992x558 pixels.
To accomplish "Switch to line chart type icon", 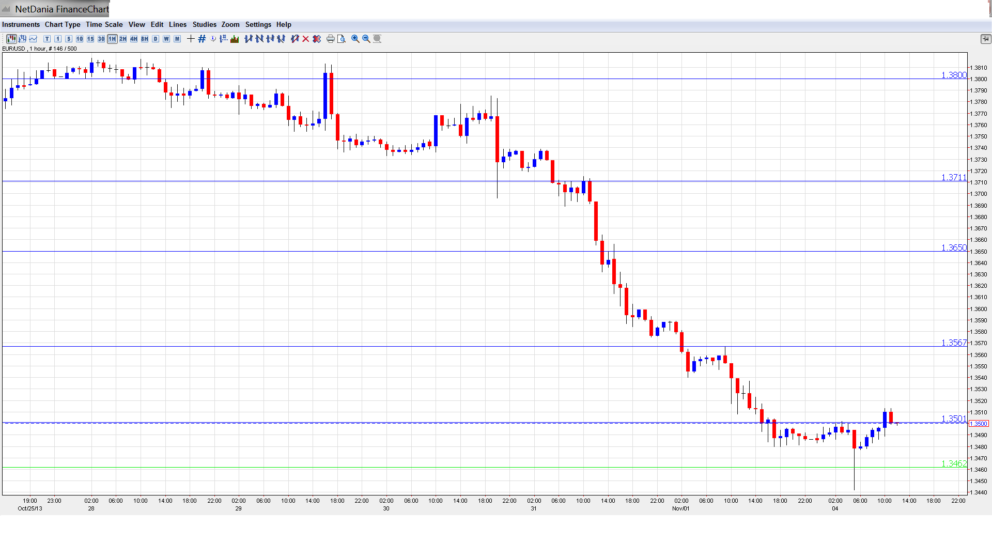I will click(33, 39).
